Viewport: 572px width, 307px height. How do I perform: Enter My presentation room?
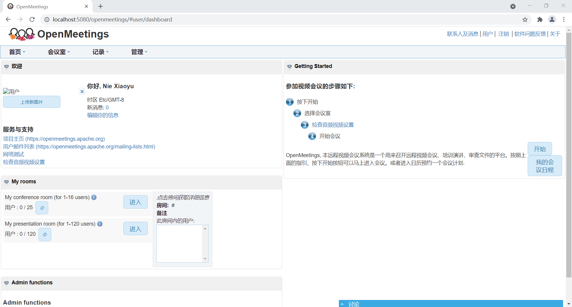tap(136, 229)
